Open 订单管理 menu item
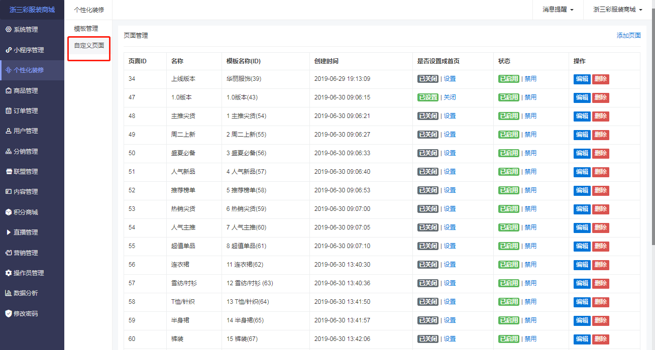 pyautogui.click(x=32, y=111)
